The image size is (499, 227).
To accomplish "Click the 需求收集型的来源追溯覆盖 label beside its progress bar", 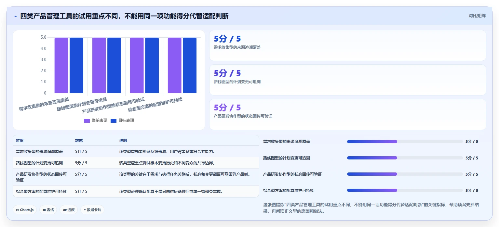I will (x=287, y=142).
